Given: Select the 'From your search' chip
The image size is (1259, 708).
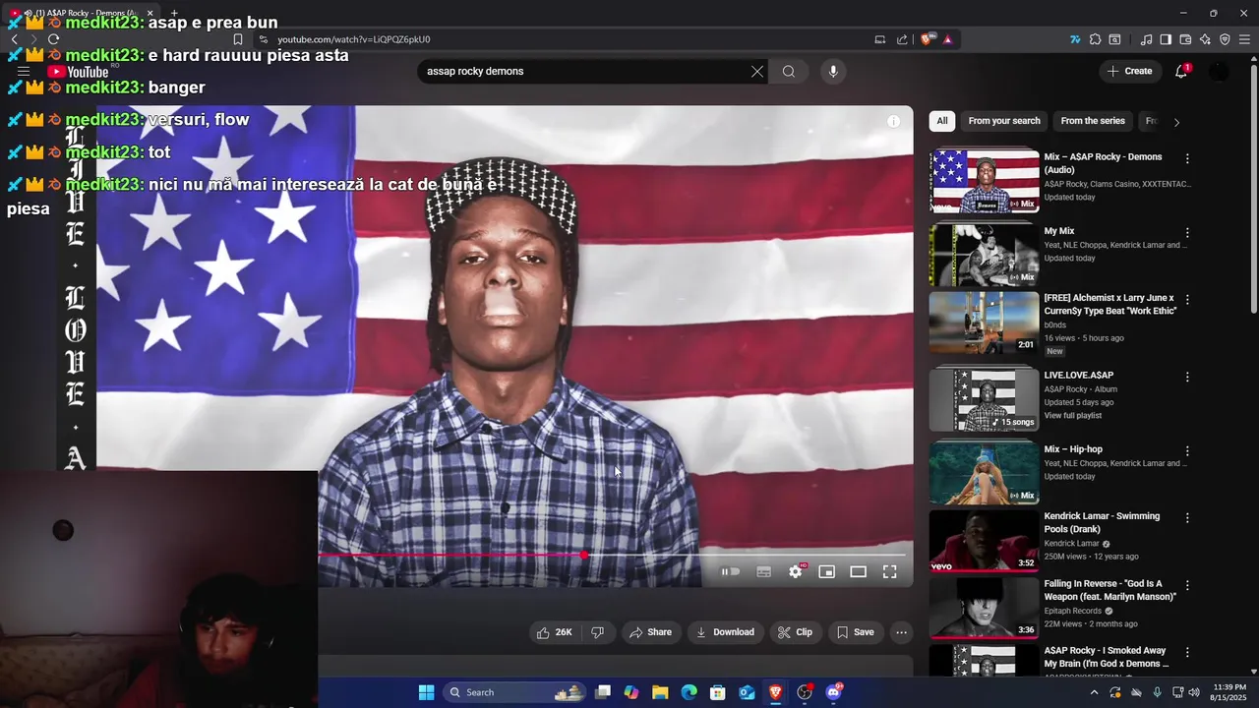Looking at the screenshot, I should [x=1004, y=121].
